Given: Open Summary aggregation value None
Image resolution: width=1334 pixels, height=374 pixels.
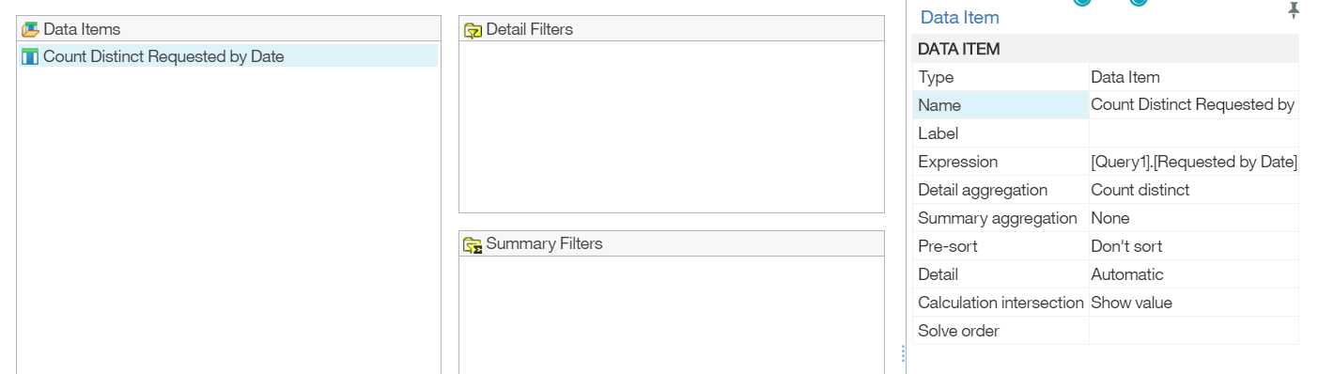Looking at the screenshot, I should point(1194,218).
